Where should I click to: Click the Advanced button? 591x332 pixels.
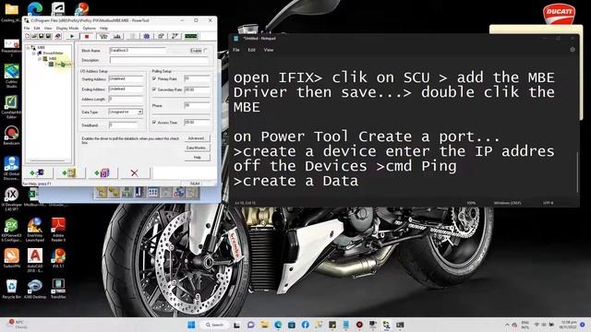197,138
